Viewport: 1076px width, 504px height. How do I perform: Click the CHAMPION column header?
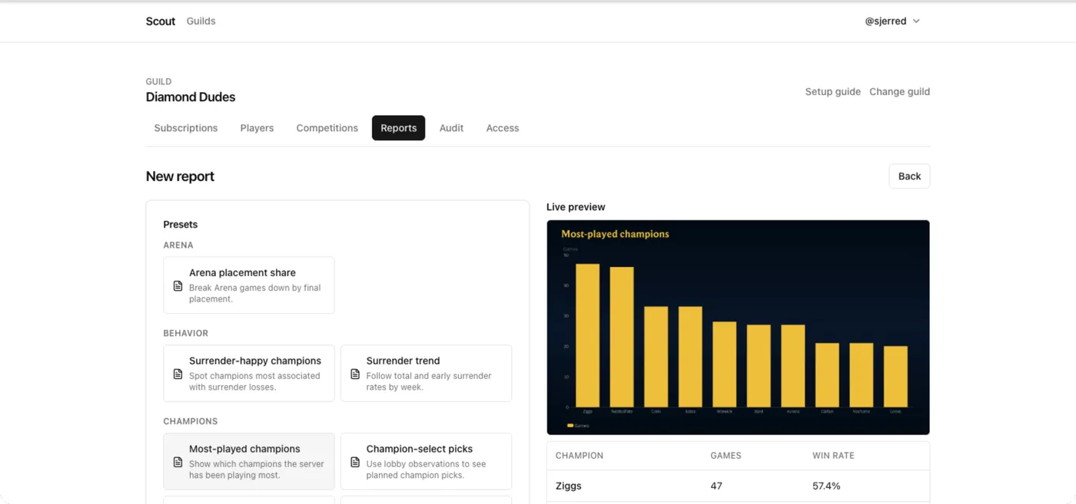click(580, 456)
